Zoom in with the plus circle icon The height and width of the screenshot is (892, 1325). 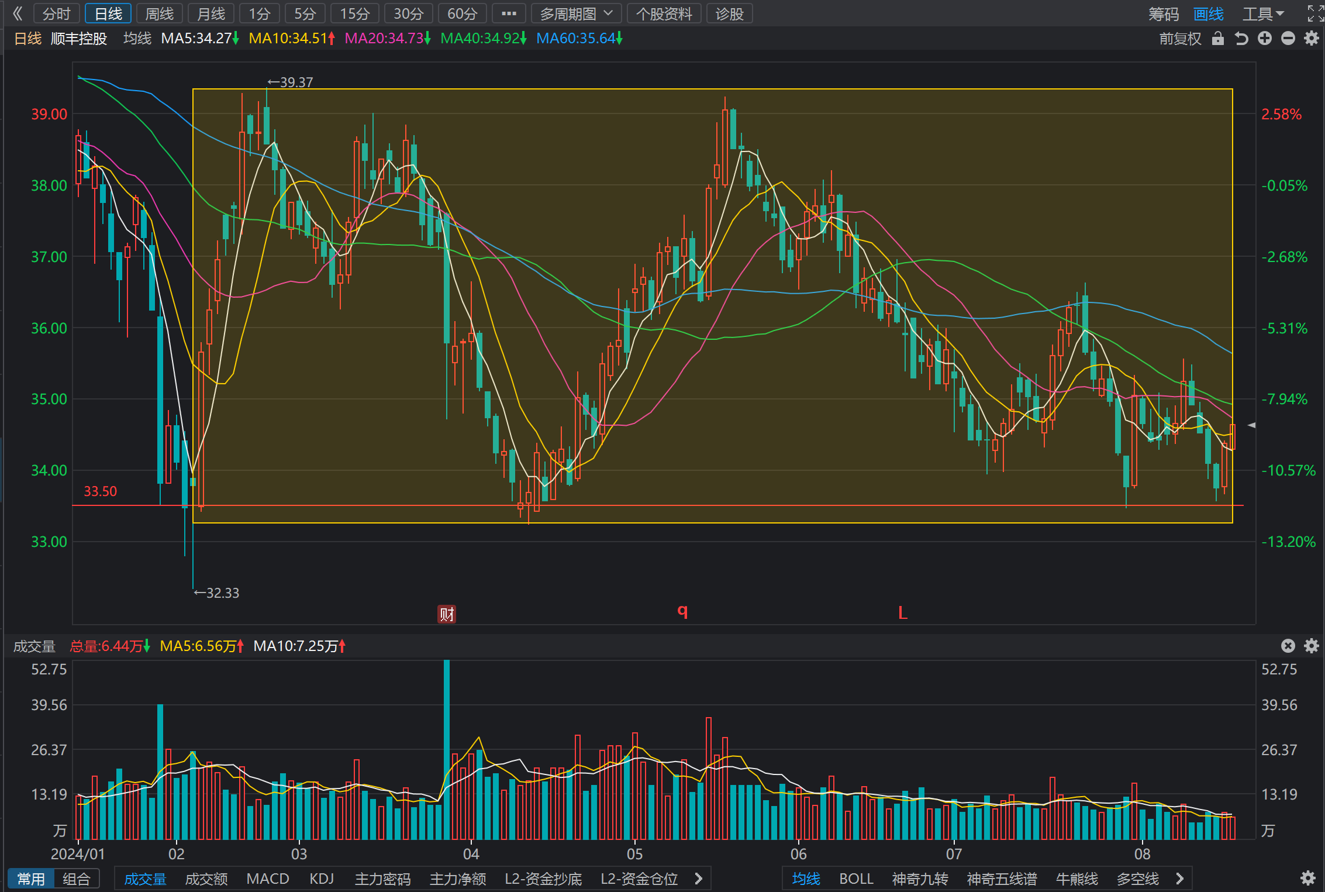pyautogui.click(x=1265, y=39)
